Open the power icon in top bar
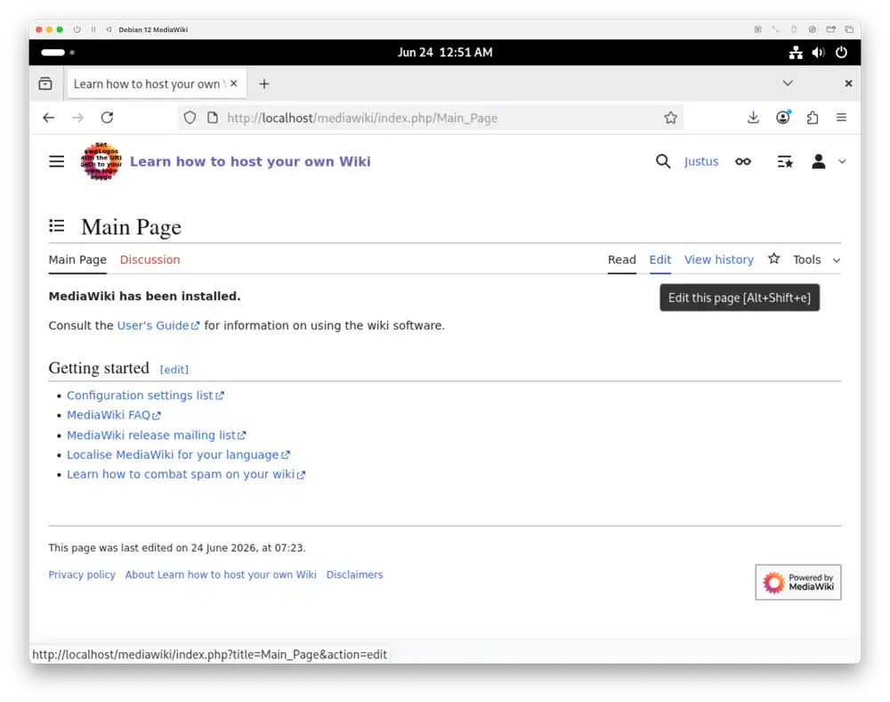This screenshot has height=702, width=890. (841, 53)
